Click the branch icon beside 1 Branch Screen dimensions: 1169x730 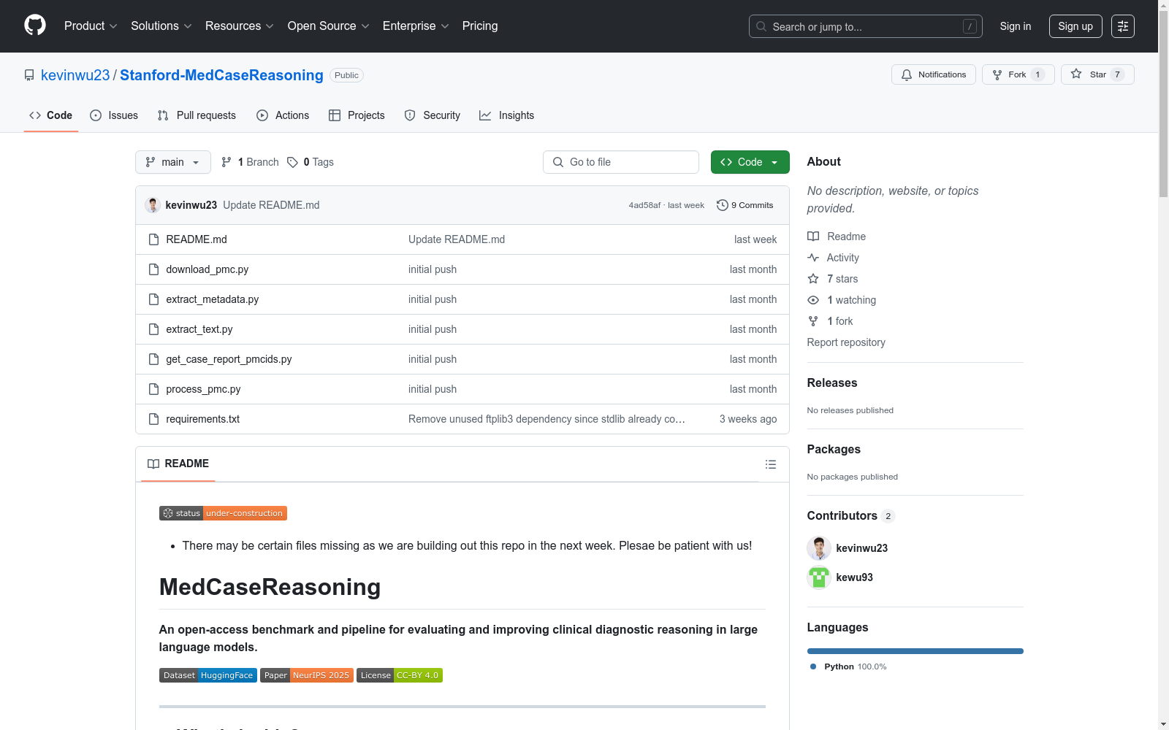pos(226,162)
